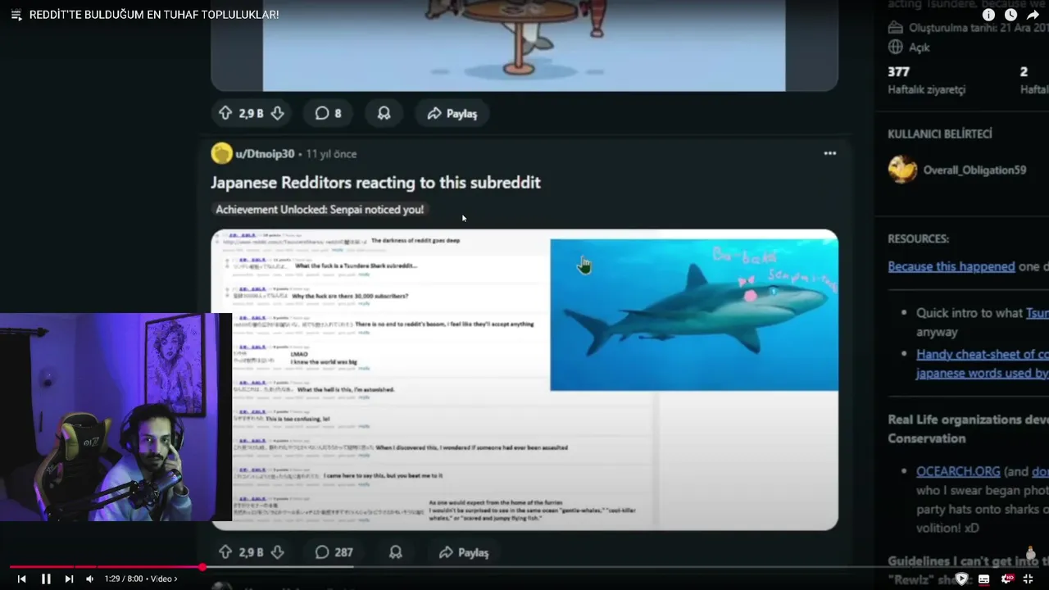Mute the video volume speaker icon
Screen dimensions: 1049x590
89,579
